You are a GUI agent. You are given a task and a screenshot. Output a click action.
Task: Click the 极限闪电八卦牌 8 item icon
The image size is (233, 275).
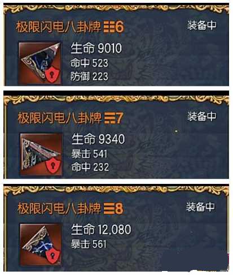[41, 245]
